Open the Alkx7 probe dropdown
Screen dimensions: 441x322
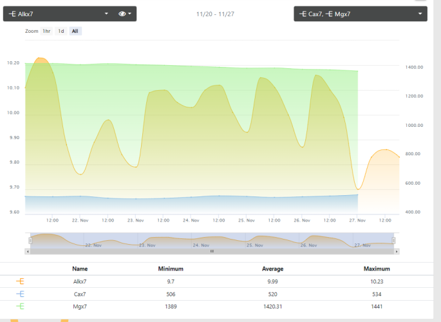click(58, 14)
